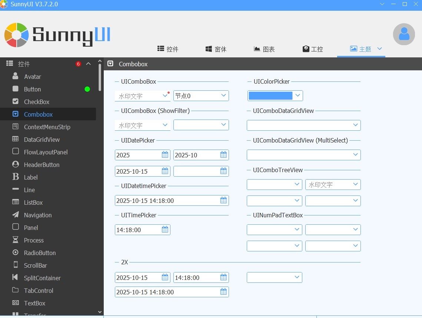Screen dimensions: 422x318
Task: Switch to the 图表 tab
Action: 264,49
